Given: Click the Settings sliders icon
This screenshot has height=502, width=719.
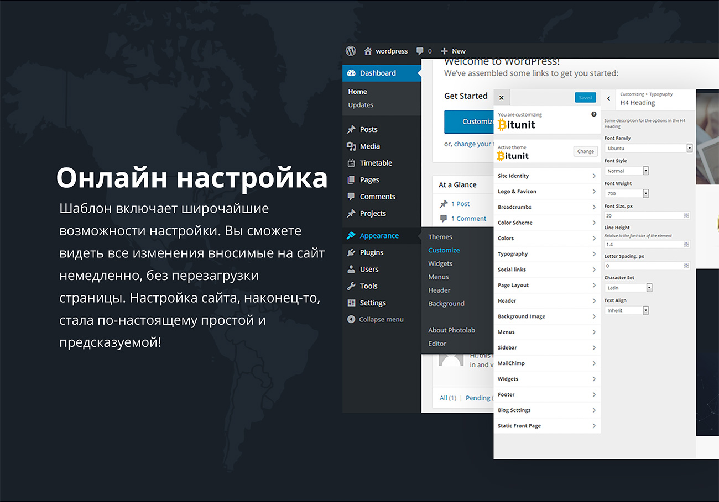Looking at the screenshot, I should (x=351, y=303).
